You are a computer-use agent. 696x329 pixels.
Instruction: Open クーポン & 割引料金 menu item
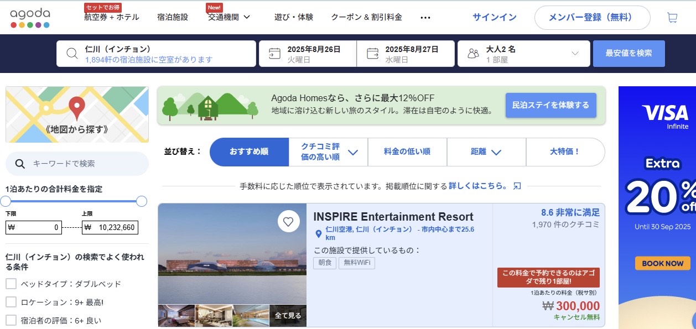(x=366, y=17)
